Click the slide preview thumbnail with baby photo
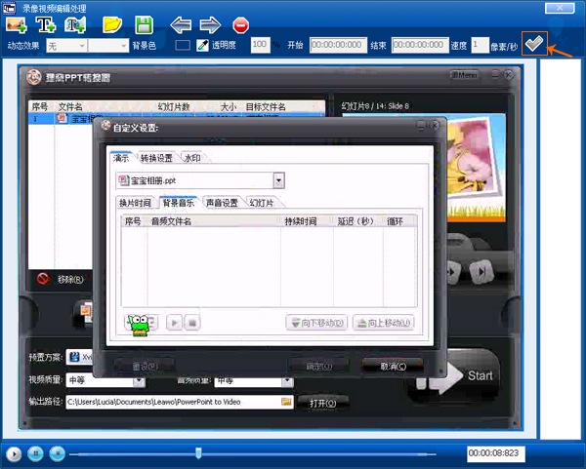The width and height of the screenshot is (586, 469). click(477, 168)
